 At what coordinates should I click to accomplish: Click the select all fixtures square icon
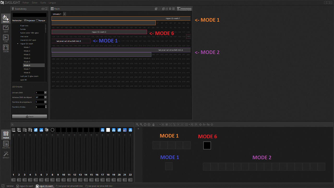pyautogui.click(x=163, y=125)
